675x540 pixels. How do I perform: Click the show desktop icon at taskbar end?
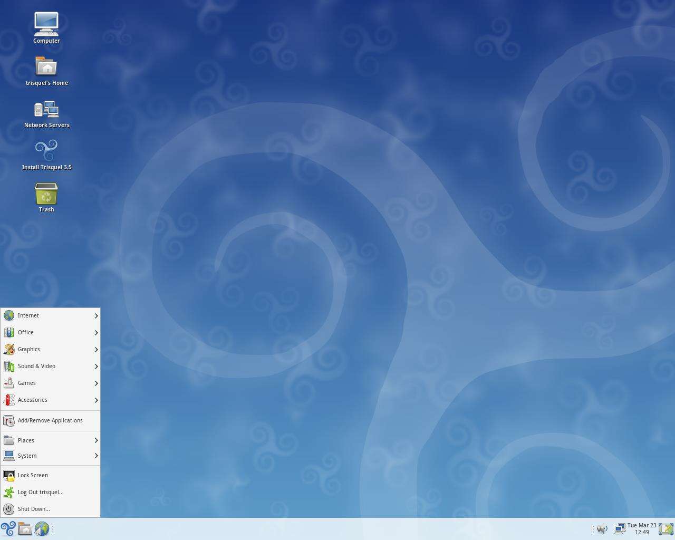tap(666, 528)
